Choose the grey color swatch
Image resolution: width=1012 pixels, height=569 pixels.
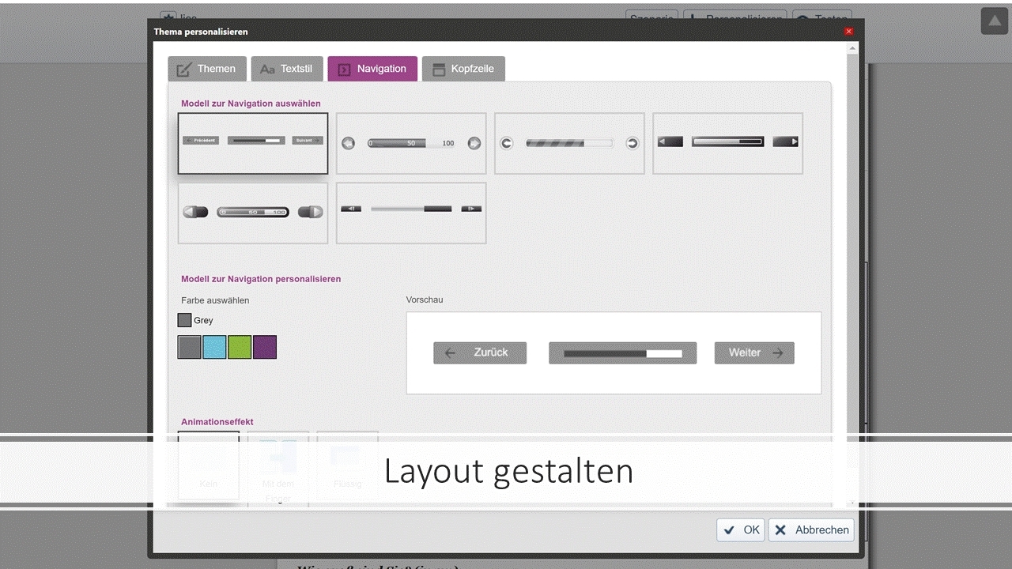click(x=190, y=347)
